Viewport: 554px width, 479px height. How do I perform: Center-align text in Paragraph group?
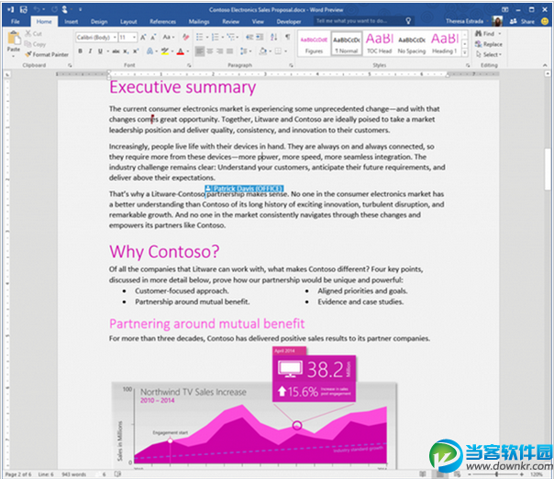(210, 51)
